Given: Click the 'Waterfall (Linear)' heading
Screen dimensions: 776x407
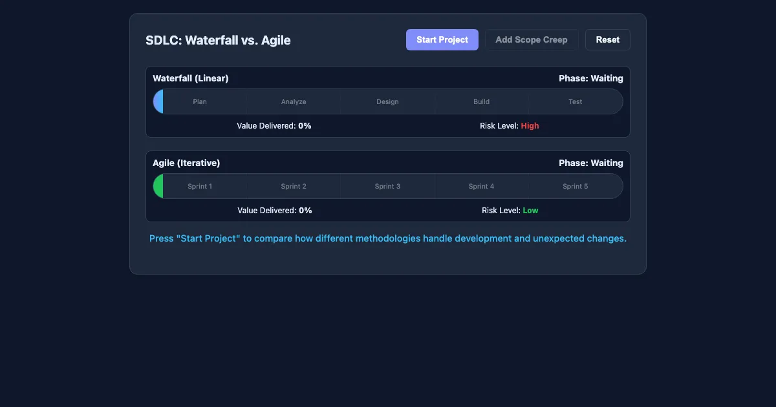Looking at the screenshot, I should point(191,78).
